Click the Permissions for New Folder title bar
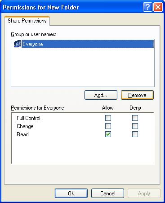The width and height of the screenshot is (165, 203). [x=72, y=7]
